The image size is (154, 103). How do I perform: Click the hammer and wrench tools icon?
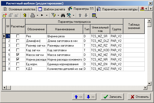69,15
